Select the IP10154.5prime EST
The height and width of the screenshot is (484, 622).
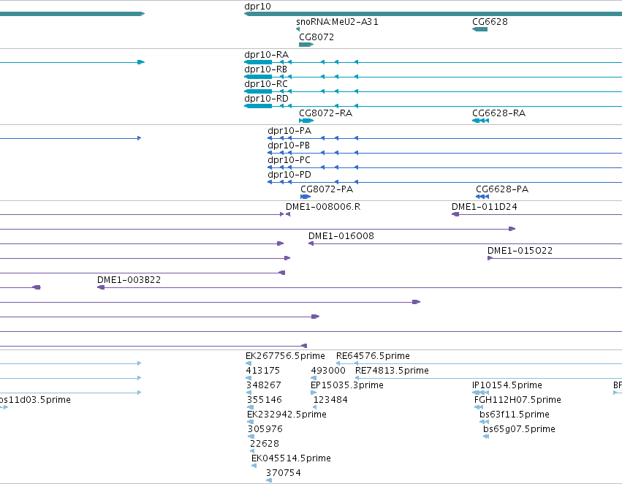pyautogui.click(x=507, y=385)
